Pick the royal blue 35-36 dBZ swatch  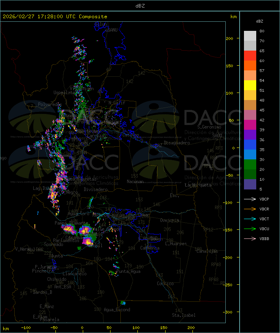click(x=250, y=144)
